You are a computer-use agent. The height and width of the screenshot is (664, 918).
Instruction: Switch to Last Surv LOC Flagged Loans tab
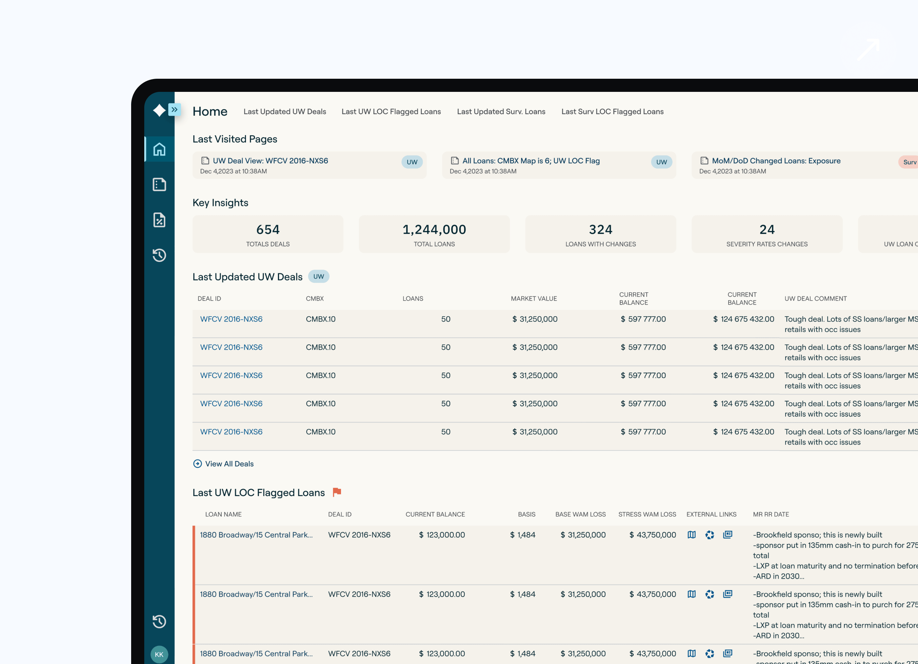tap(612, 112)
